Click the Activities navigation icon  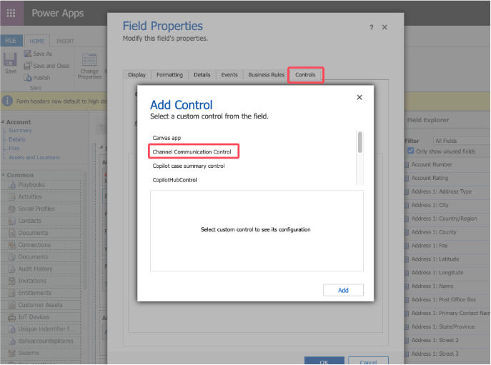click(x=12, y=197)
